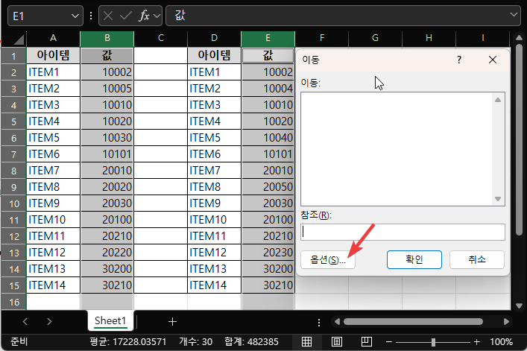Click worksheet vertical scrollbar down arrow
The width and height of the screenshot is (527, 351).
[519, 306]
